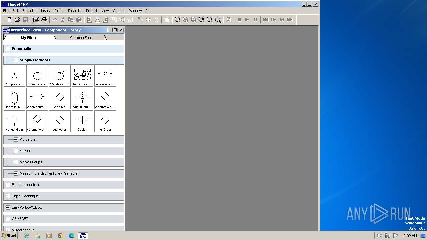
Task: Open Internet Explorer from taskbar
Action: pos(26,236)
